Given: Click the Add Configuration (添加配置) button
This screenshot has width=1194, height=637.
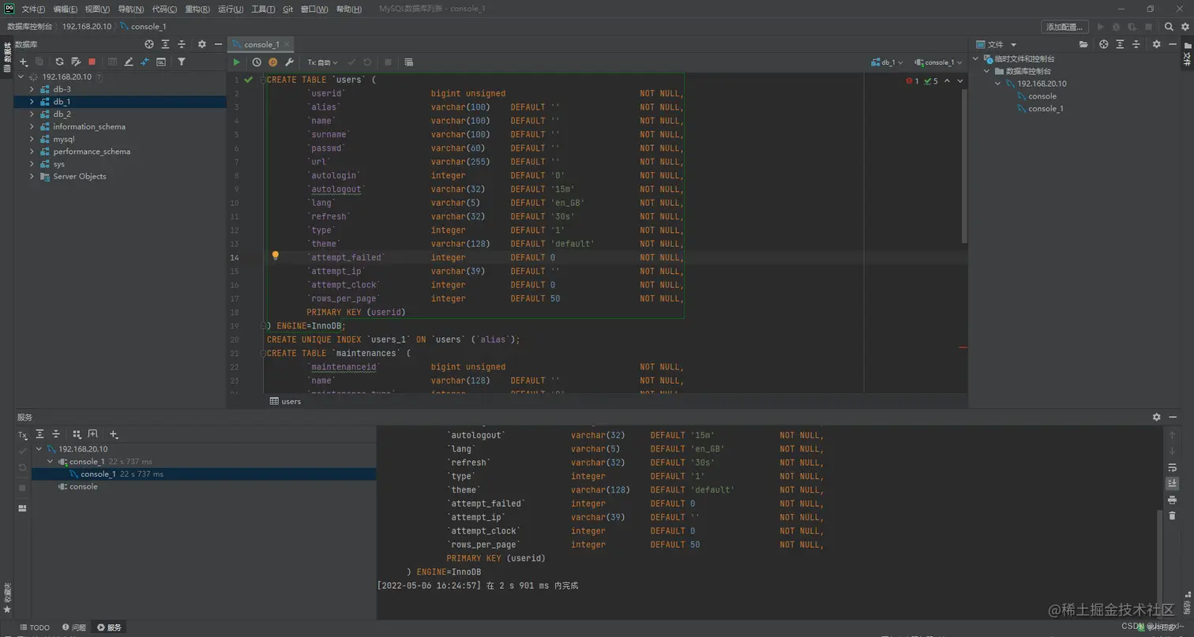Looking at the screenshot, I should pos(1064,27).
